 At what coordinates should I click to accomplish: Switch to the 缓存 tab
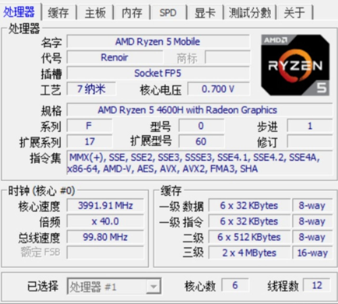tap(58, 12)
